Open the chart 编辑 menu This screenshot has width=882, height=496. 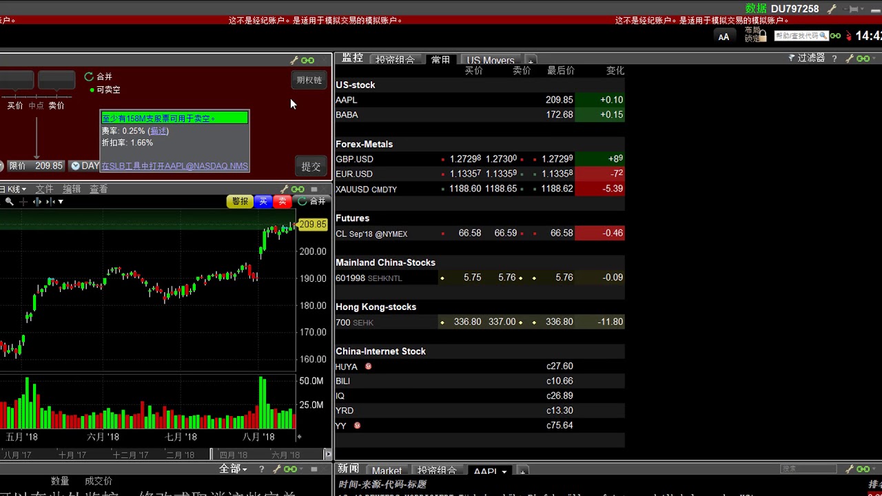pos(72,189)
